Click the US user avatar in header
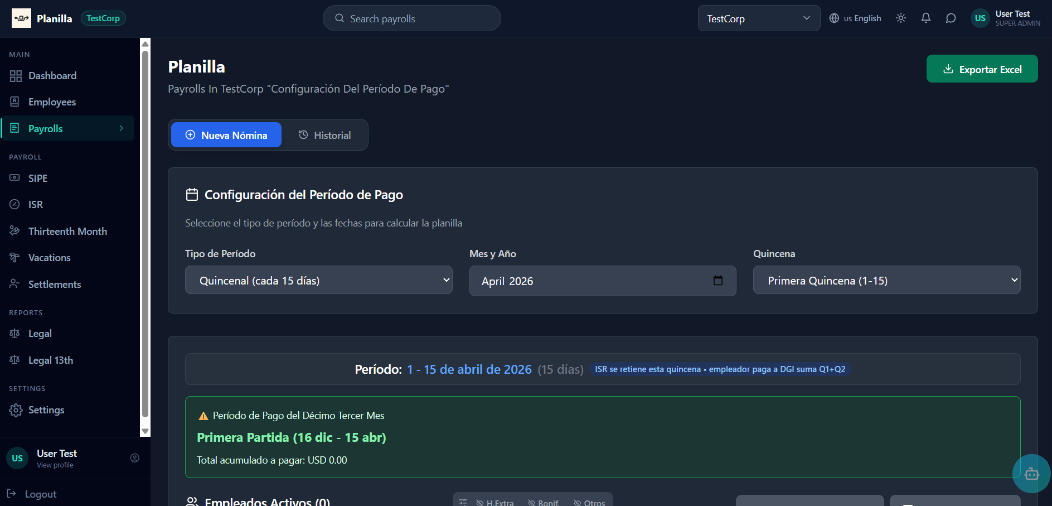 point(980,18)
